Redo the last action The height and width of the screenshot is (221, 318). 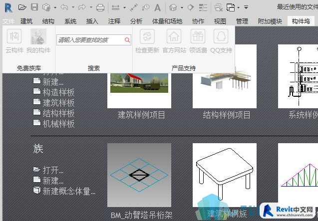click(x=82, y=7)
